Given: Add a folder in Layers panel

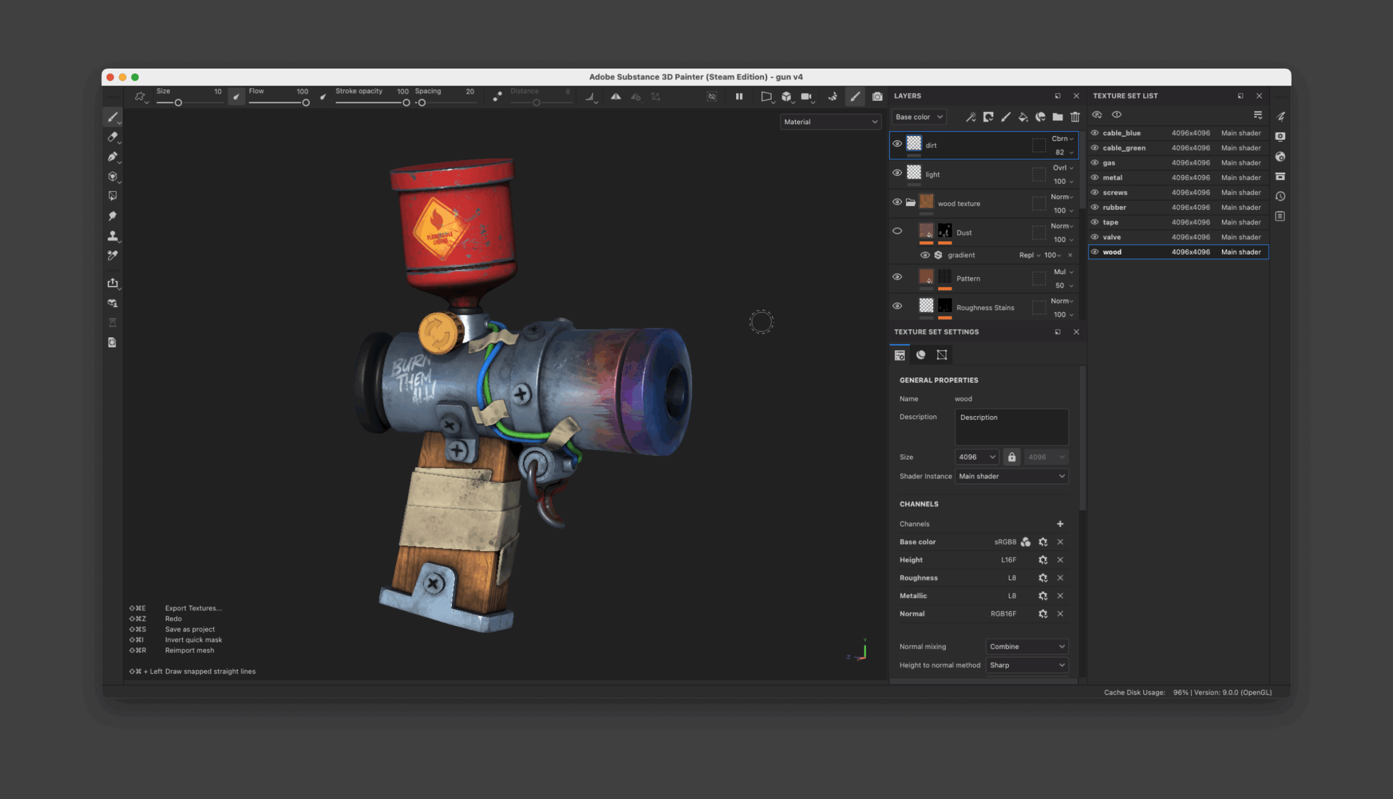Looking at the screenshot, I should [x=1058, y=117].
